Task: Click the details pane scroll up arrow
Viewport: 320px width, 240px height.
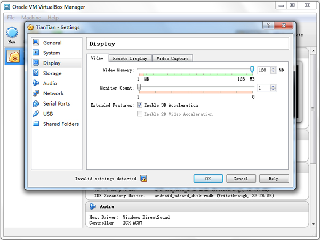Action: [x=313, y=51]
